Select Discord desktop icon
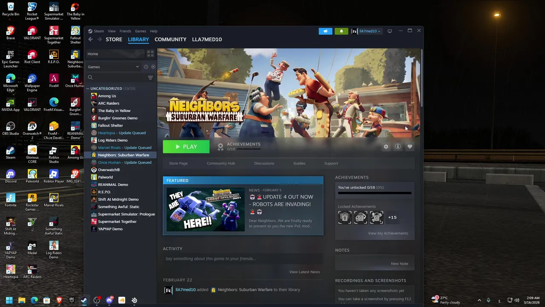This screenshot has width=545, height=307. [11, 177]
